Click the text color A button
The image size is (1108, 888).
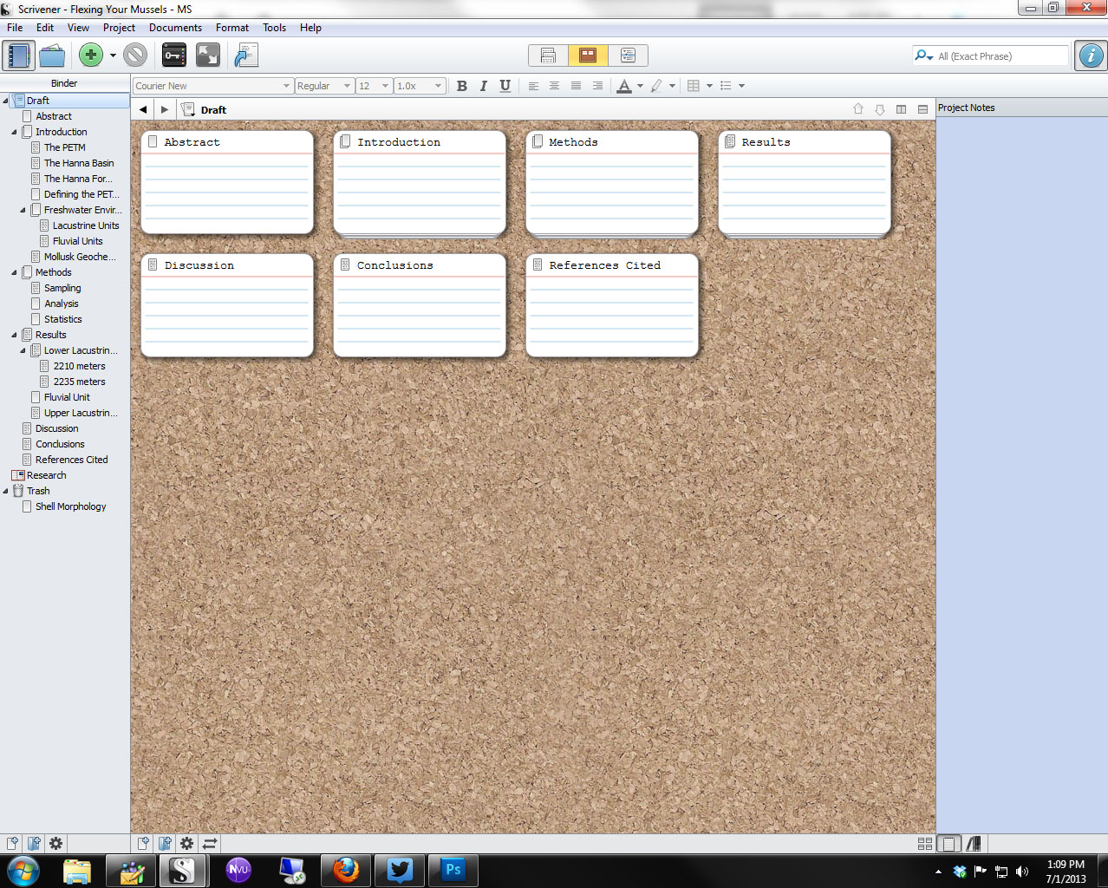[623, 86]
